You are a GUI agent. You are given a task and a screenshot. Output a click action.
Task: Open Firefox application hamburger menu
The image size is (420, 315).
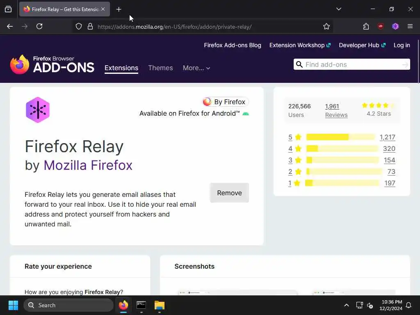410,26
